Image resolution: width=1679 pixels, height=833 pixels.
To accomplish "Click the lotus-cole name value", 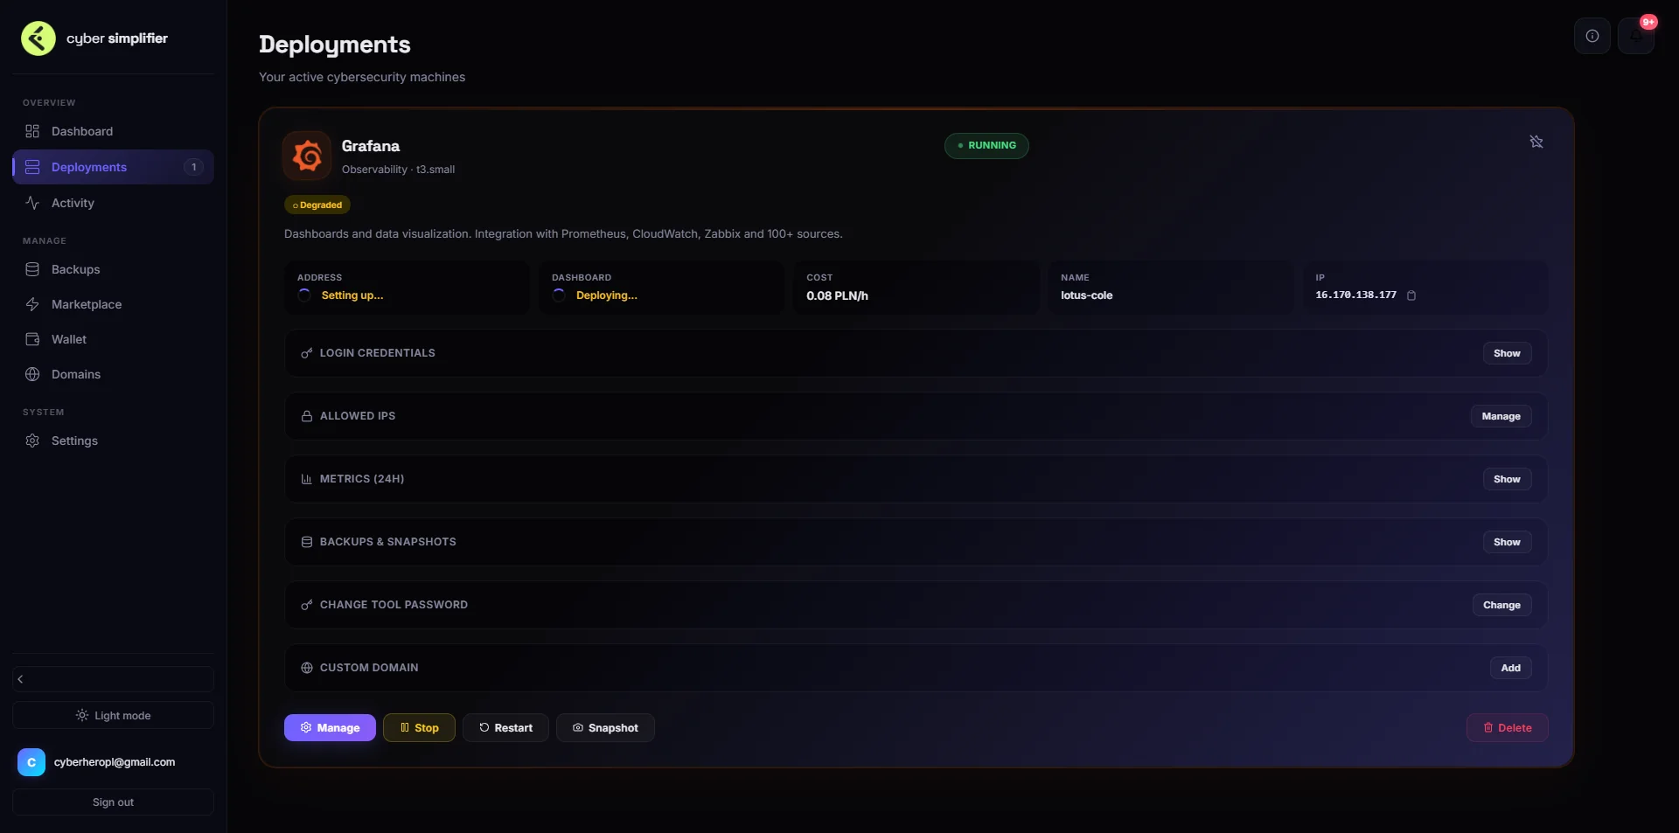I will pyautogui.click(x=1087, y=295).
